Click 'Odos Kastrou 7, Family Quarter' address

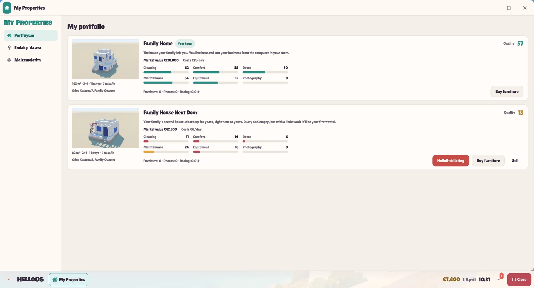(x=93, y=91)
